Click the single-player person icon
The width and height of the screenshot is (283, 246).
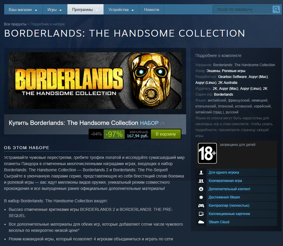pyautogui.click(x=201, y=172)
